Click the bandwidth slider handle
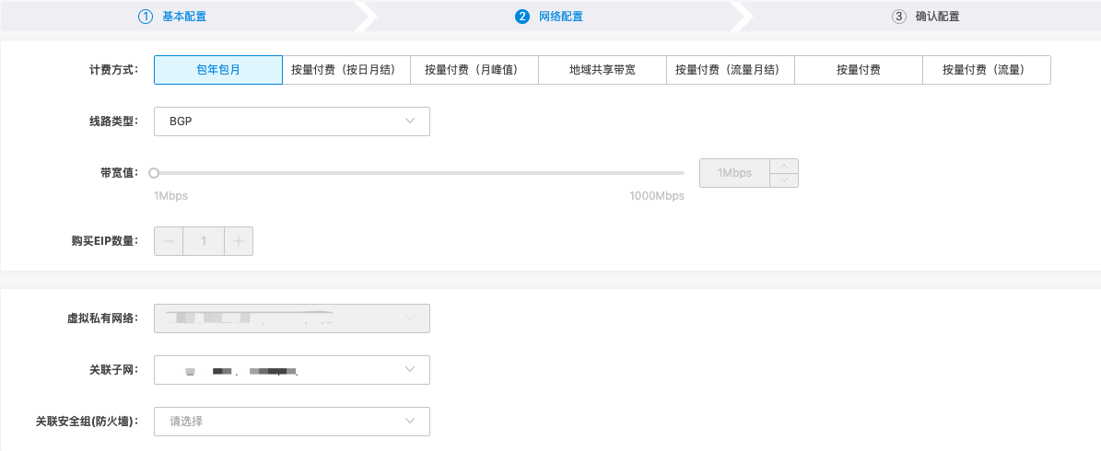 (x=154, y=173)
